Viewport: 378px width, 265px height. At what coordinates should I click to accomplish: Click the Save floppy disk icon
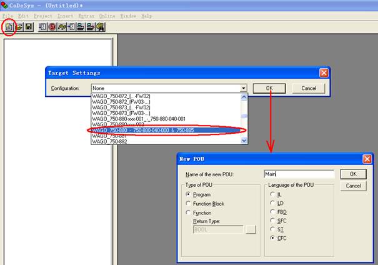(x=29, y=27)
